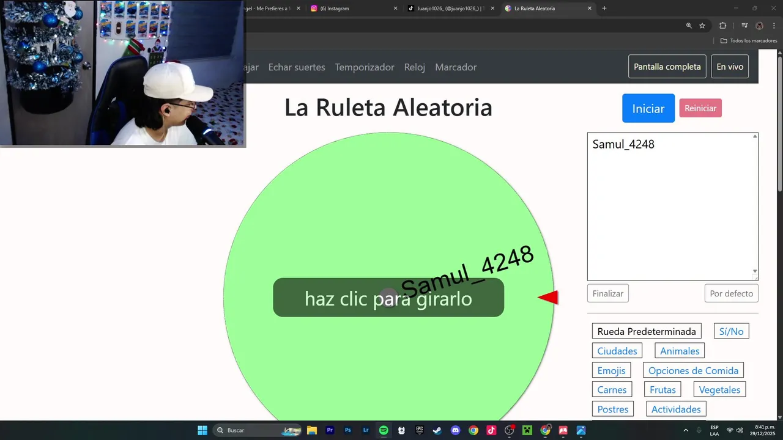783x440 pixels.
Task: Close the Juanjo1026_ TikTok tab
Action: 492,9
